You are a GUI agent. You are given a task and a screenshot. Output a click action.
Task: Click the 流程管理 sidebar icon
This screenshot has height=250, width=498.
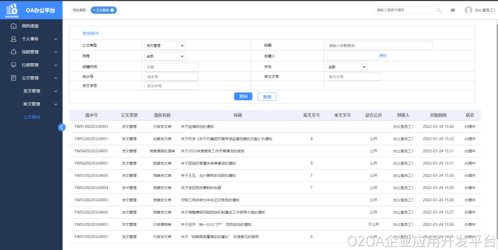(x=14, y=52)
